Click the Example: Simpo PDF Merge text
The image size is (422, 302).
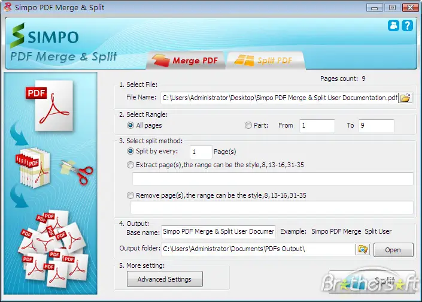[x=336, y=231]
